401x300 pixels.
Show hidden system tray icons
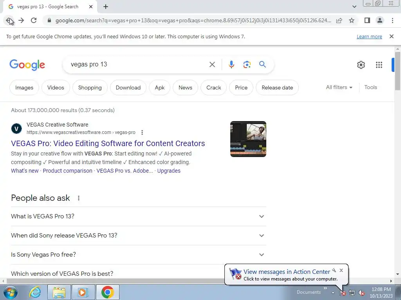click(x=333, y=293)
